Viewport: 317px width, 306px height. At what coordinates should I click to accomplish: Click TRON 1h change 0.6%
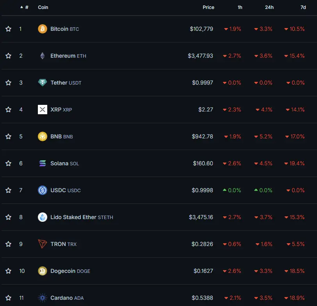click(x=232, y=244)
